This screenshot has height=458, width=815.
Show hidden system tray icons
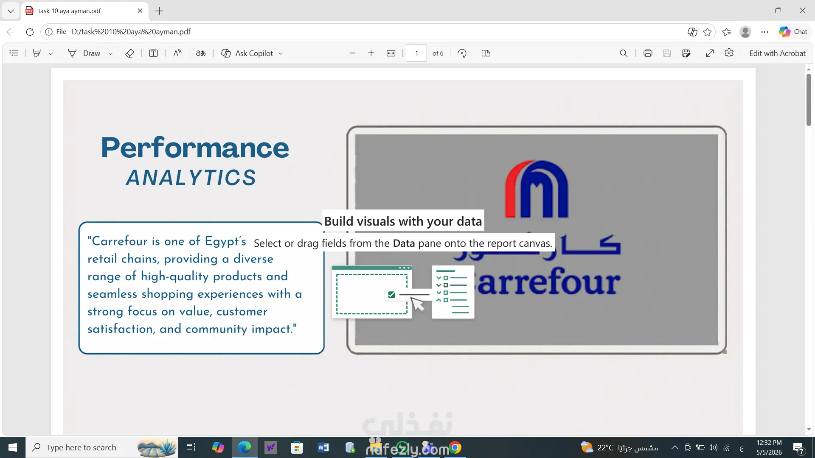point(674,447)
